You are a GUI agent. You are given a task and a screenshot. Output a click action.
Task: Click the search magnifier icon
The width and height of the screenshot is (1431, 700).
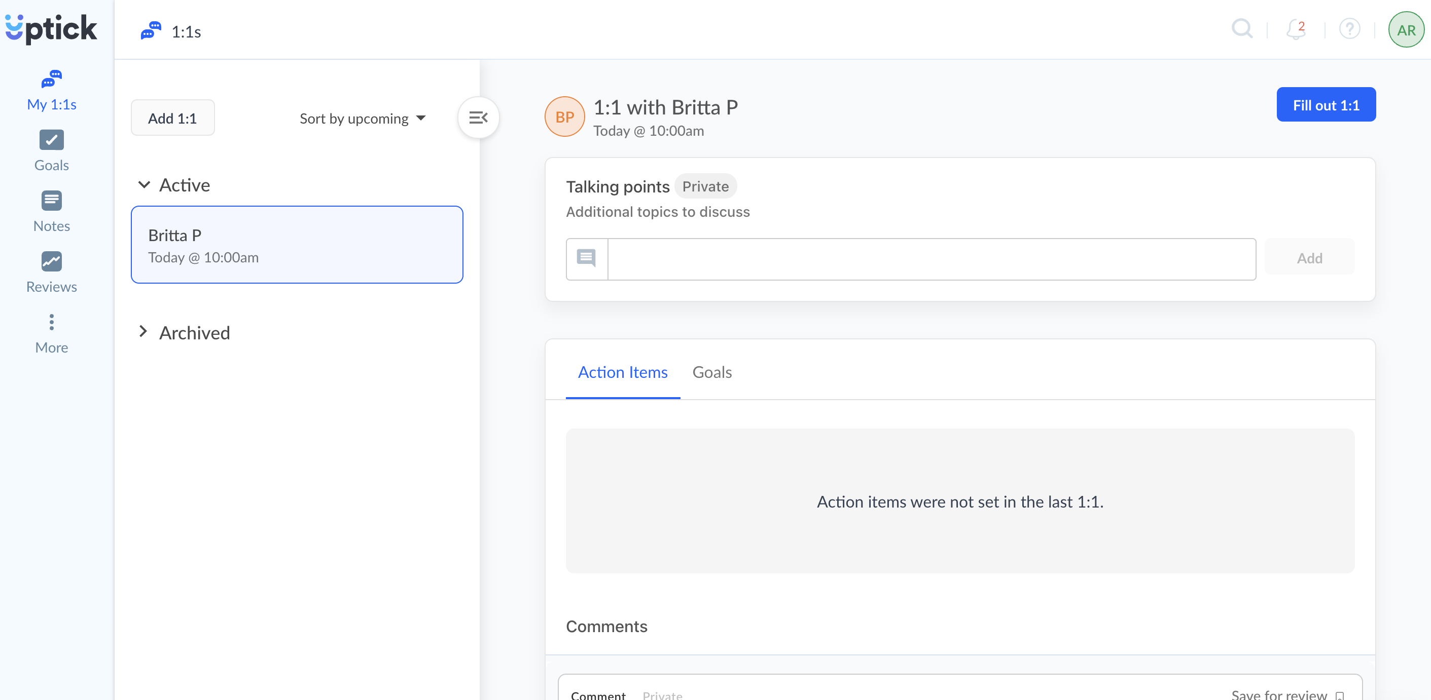(x=1241, y=29)
